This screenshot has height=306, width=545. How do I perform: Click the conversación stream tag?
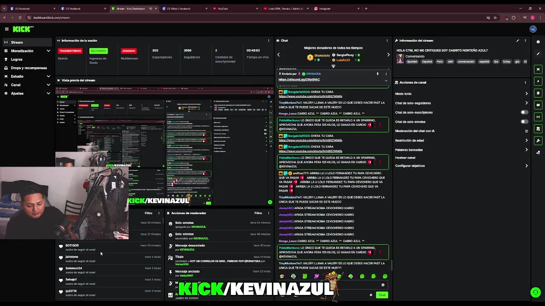(466, 62)
